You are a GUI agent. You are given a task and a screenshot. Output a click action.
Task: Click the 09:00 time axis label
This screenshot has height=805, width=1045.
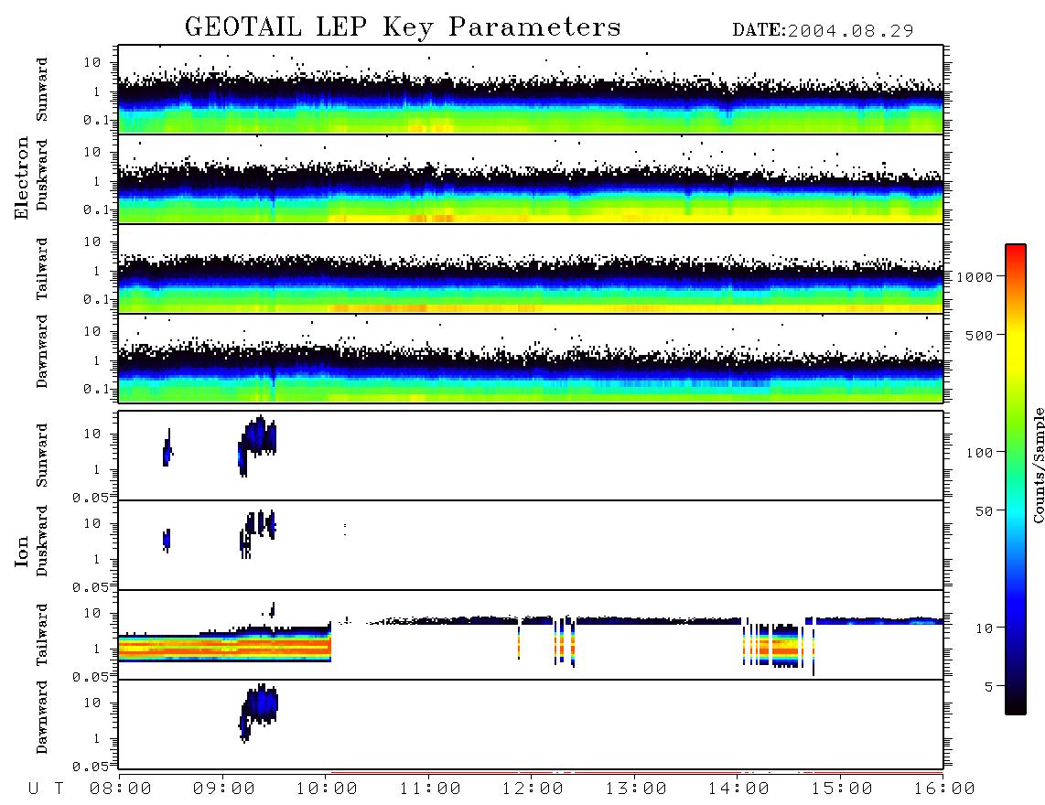click(224, 789)
